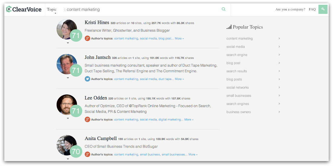
Task: Click the Popular Topics bar chart icon
Action: 229,27
